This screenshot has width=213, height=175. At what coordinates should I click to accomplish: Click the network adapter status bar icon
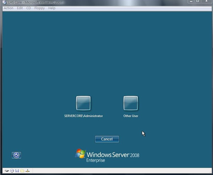pos(27,170)
